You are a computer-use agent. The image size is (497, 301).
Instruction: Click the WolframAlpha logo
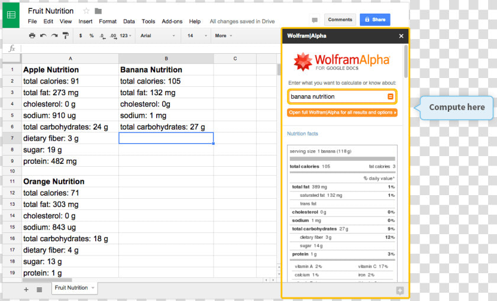point(342,62)
